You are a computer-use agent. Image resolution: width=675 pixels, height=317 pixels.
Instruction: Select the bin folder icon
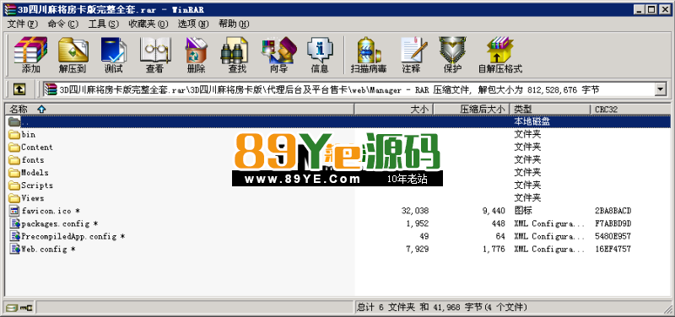tap(14, 135)
